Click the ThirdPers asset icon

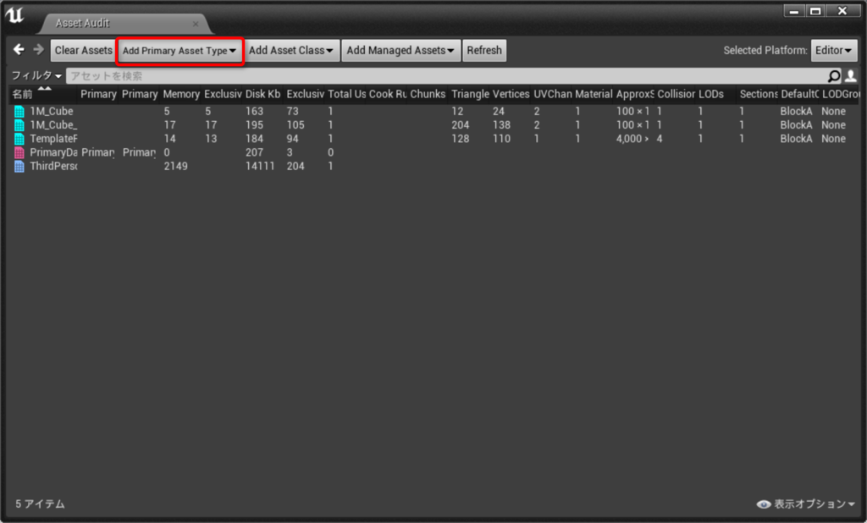(19, 167)
